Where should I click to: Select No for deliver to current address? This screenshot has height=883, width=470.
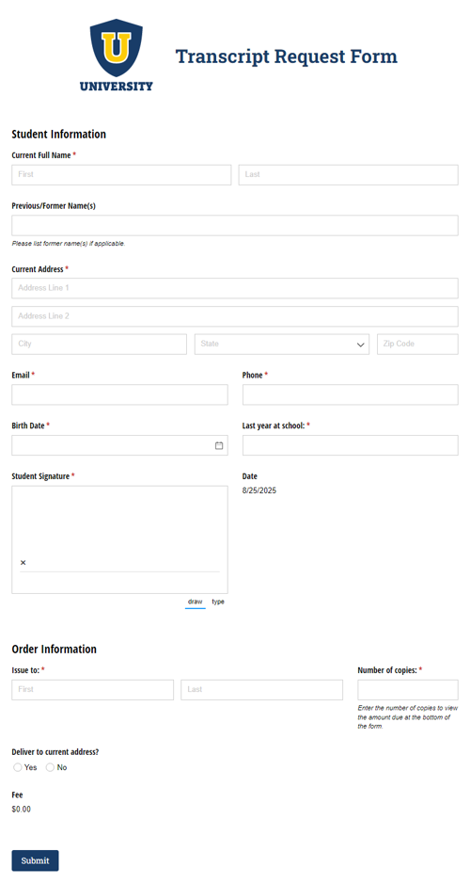pyautogui.click(x=50, y=767)
